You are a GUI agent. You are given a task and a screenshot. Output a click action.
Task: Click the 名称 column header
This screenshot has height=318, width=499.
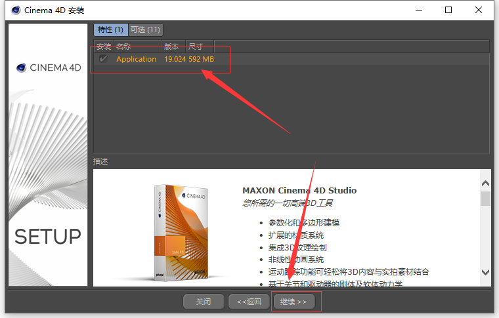click(x=137, y=47)
